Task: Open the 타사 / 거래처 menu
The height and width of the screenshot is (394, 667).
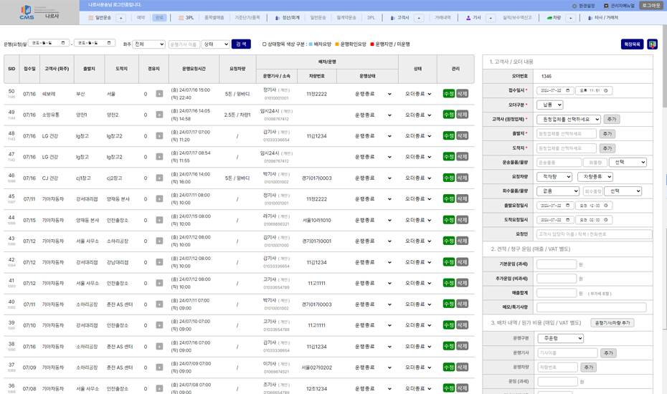Action: pos(603,18)
